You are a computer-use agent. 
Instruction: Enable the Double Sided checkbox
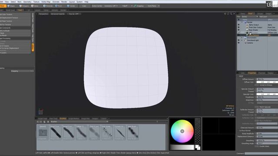(257, 146)
